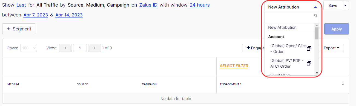Go to previous table page arrow
This screenshot has height=106, width=356.
pyautogui.click(x=66, y=48)
